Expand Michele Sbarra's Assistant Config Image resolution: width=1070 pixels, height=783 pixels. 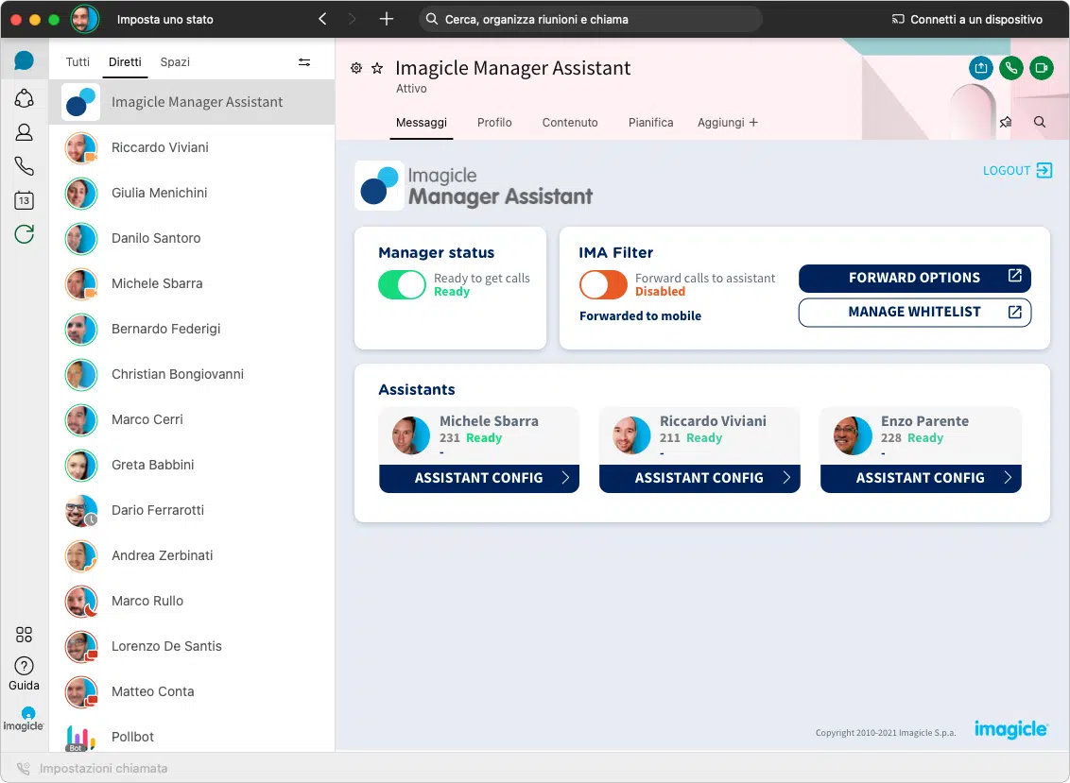pyautogui.click(x=479, y=478)
